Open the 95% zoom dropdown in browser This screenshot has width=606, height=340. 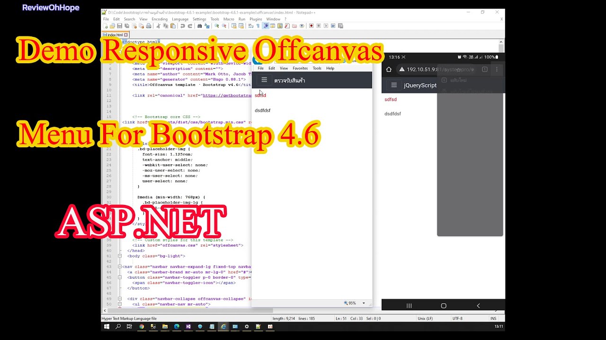(x=364, y=303)
